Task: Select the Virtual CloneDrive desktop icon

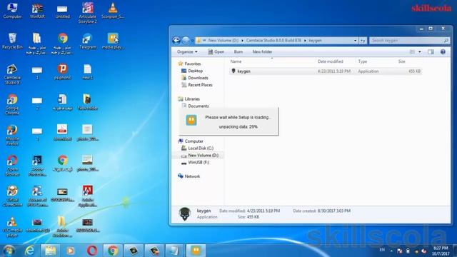Action: coord(12,196)
